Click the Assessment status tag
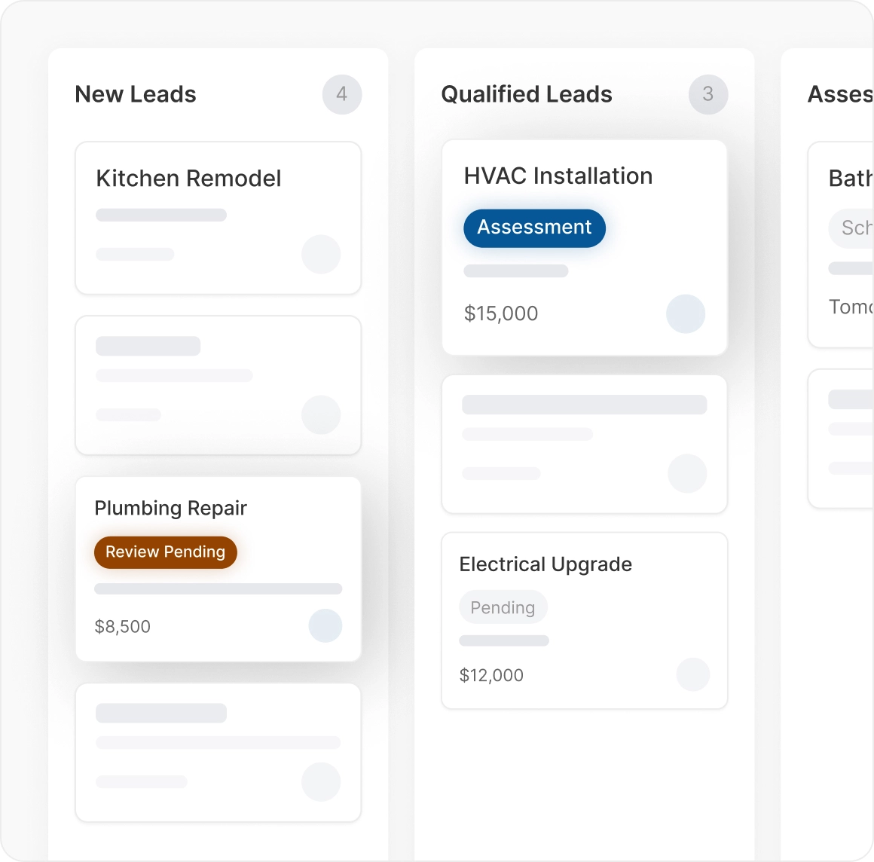The height and width of the screenshot is (862, 874). click(534, 228)
